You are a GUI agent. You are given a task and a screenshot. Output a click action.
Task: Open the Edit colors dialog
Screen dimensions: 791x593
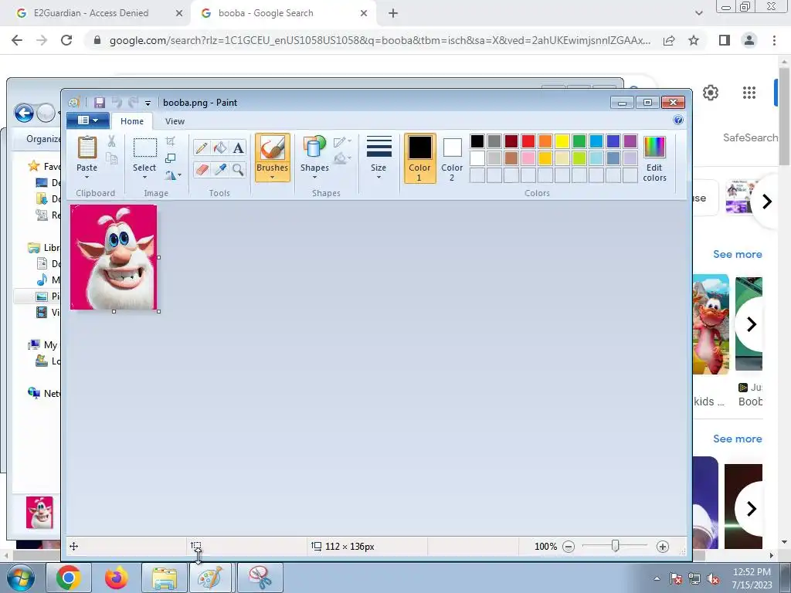click(654, 158)
